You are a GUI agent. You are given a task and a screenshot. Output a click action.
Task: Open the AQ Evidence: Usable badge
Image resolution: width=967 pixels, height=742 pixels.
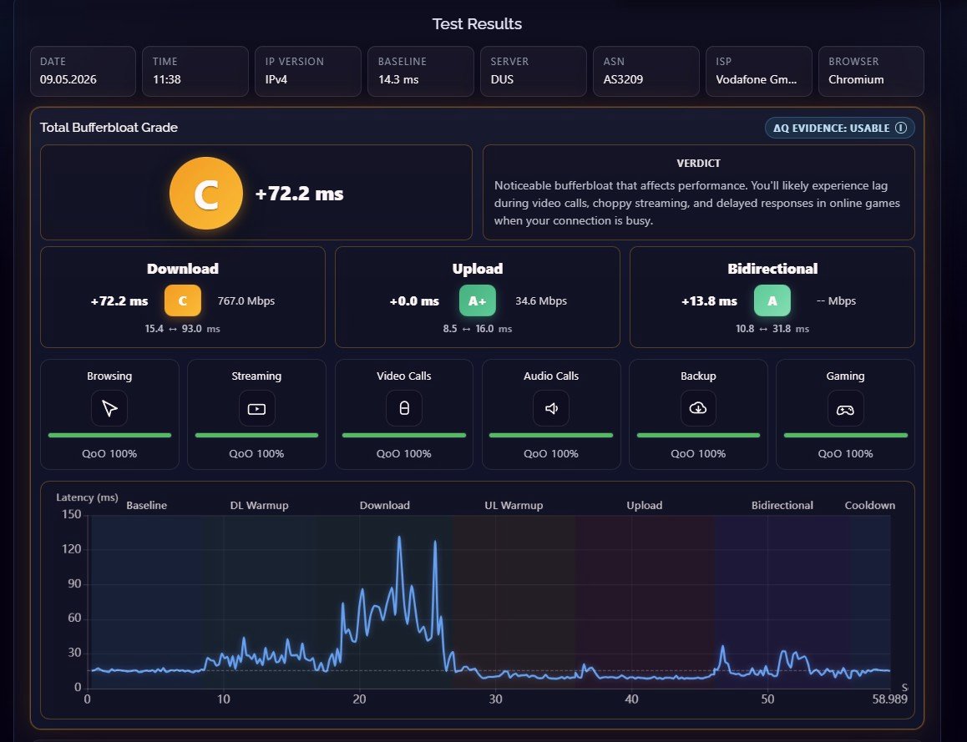click(x=839, y=128)
